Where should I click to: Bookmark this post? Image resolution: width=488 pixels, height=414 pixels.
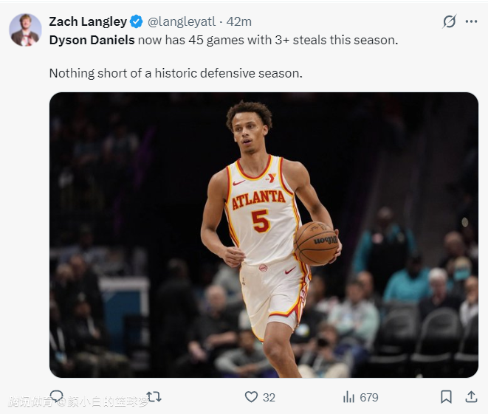(446, 397)
